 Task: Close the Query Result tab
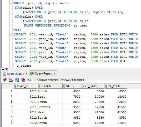(54, 73)
